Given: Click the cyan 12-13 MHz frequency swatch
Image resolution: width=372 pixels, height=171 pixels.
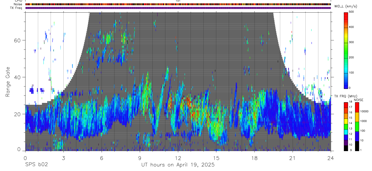Looking at the screenshot, I should click(x=346, y=132).
